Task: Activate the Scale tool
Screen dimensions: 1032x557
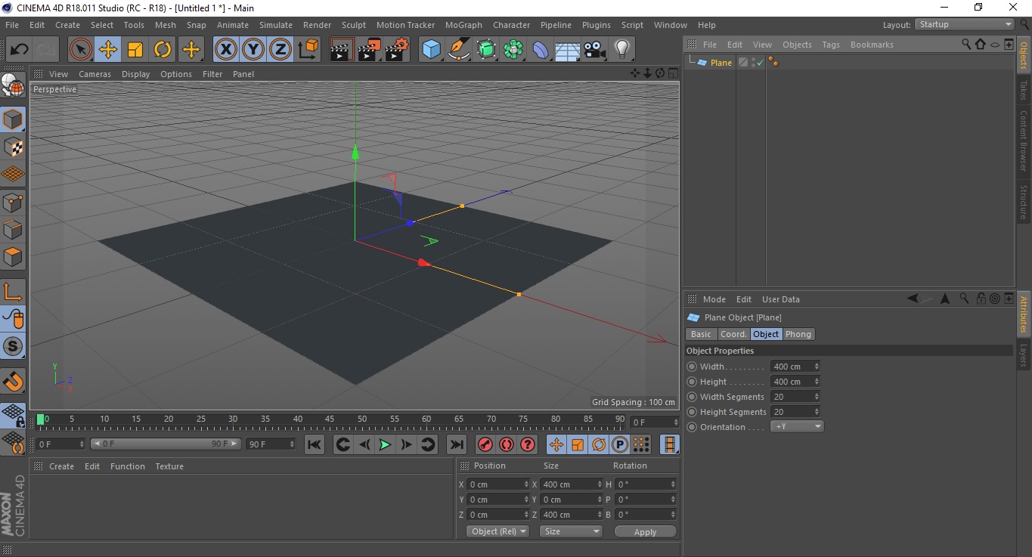Action: pyautogui.click(x=135, y=50)
